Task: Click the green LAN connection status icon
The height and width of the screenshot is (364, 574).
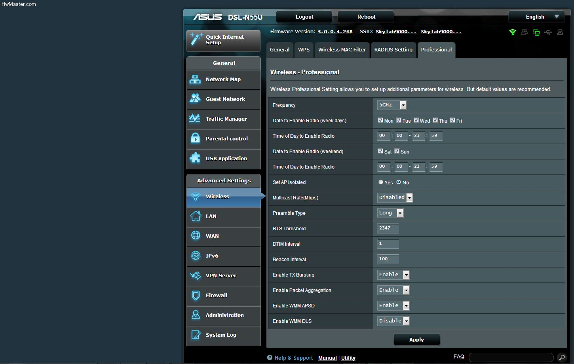Action: pos(536,32)
